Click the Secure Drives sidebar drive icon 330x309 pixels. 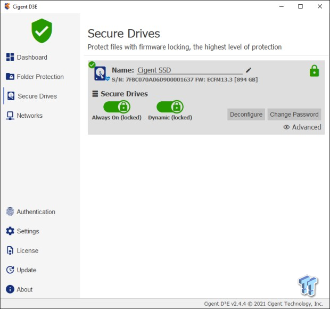coord(11,96)
